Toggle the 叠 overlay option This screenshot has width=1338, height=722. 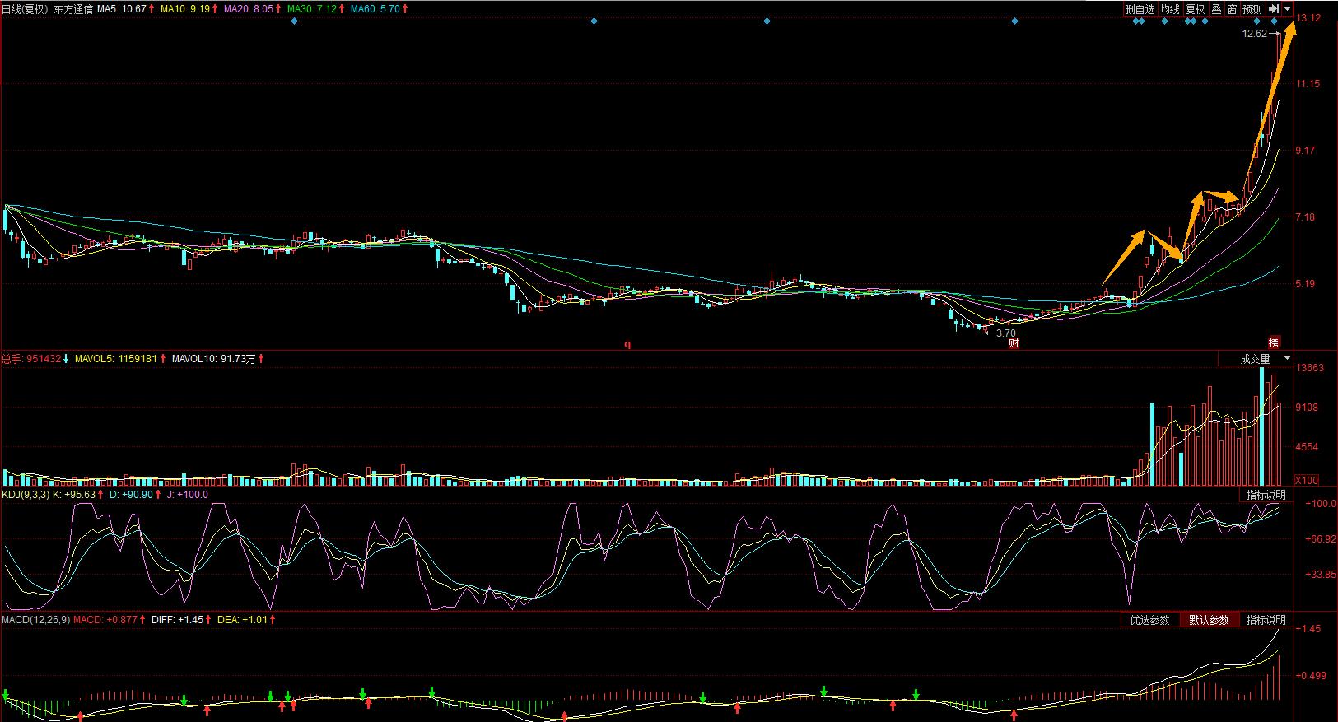1216,9
